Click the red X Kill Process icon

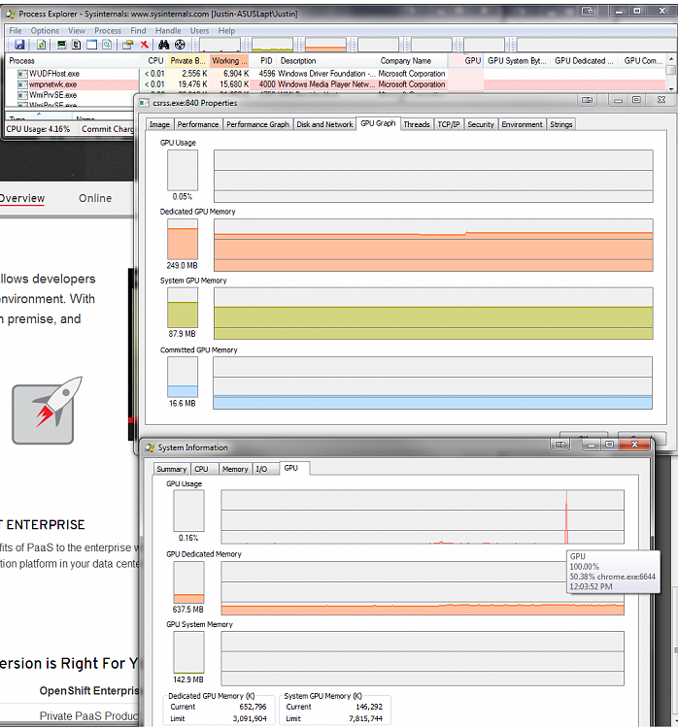[144, 44]
